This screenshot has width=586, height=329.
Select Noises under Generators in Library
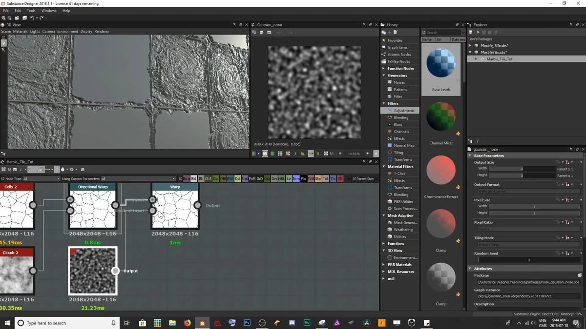[399, 82]
